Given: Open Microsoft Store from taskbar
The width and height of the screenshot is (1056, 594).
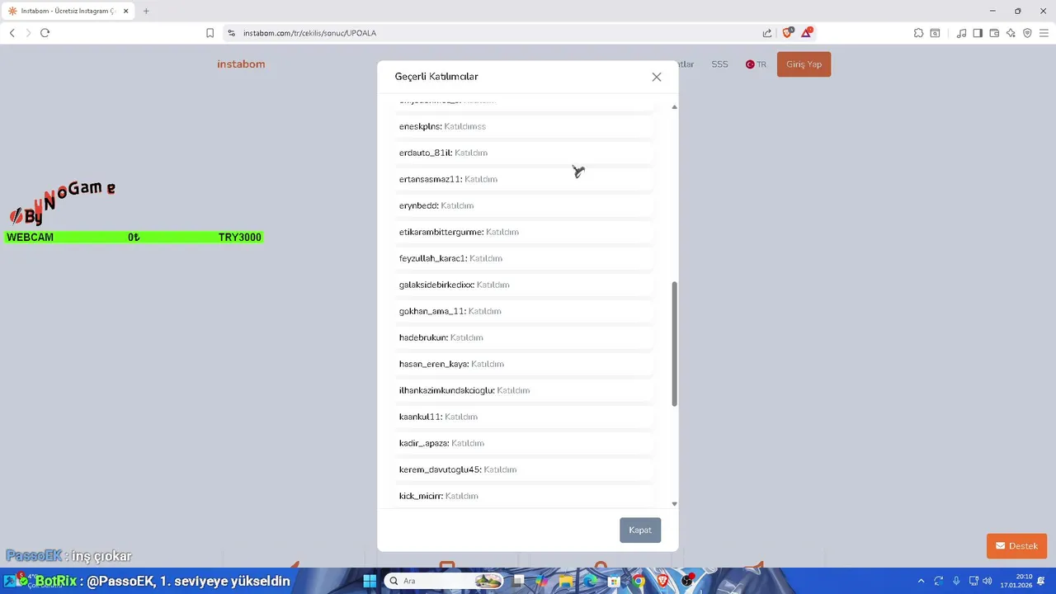Looking at the screenshot, I should [x=615, y=581].
